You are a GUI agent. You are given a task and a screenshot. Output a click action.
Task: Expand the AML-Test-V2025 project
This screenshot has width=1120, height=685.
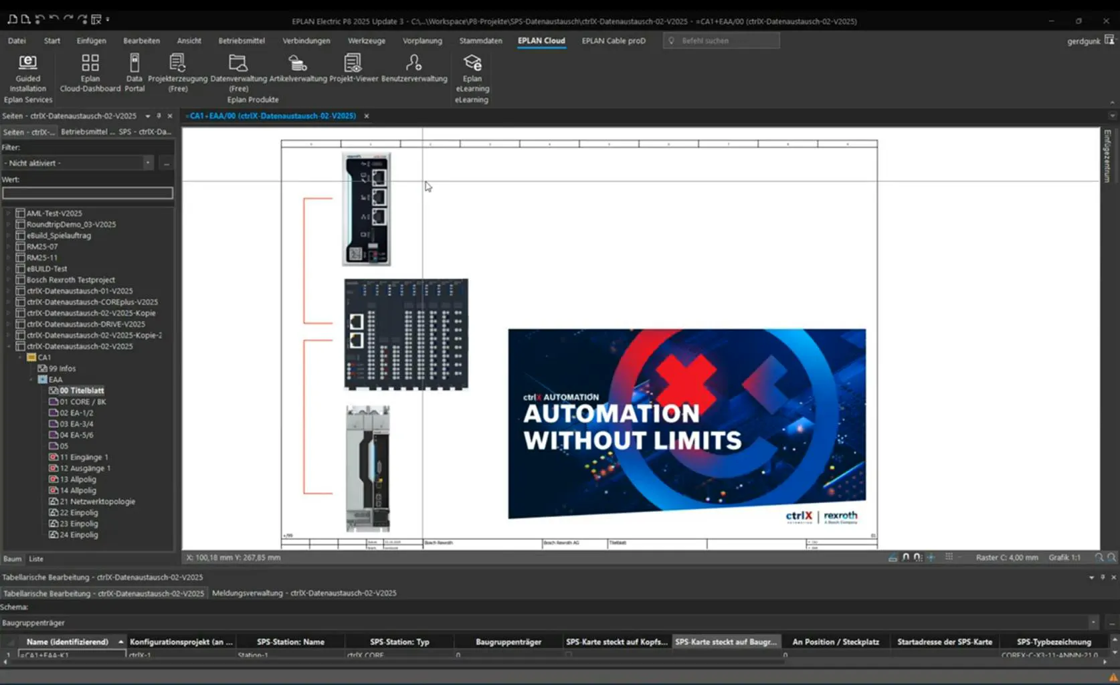point(9,213)
